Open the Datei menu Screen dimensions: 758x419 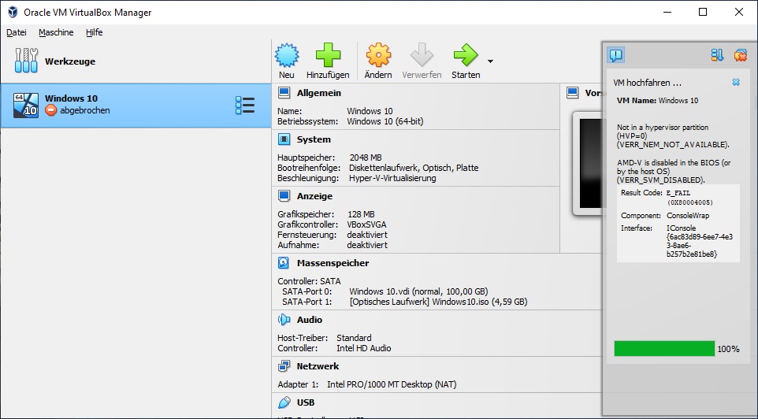[x=17, y=32]
